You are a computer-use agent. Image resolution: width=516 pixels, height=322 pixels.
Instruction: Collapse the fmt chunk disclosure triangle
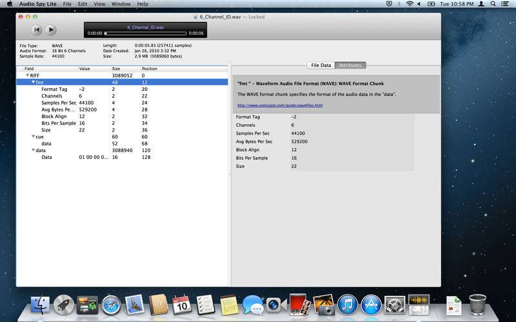click(x=33, y=82)
